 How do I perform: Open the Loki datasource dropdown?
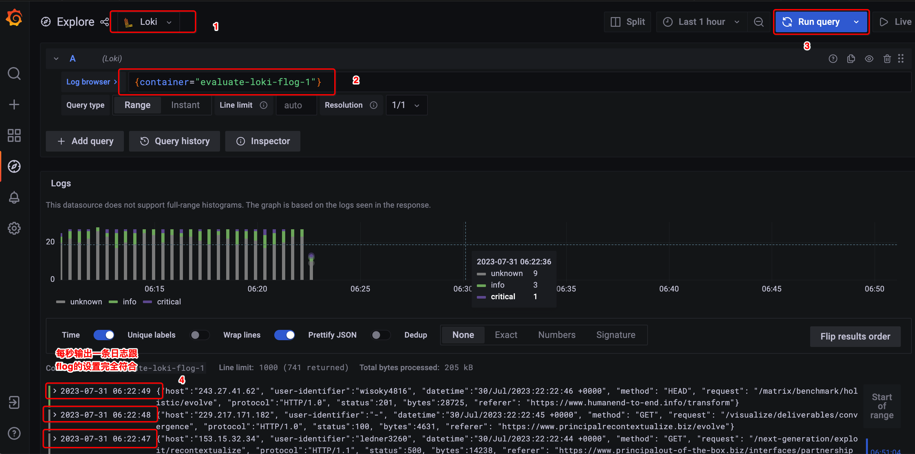(x=149, y=22)
